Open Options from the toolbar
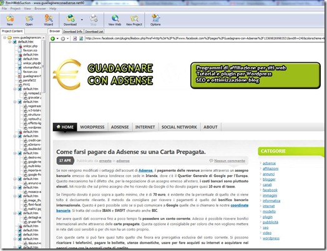 click(155, 20)
